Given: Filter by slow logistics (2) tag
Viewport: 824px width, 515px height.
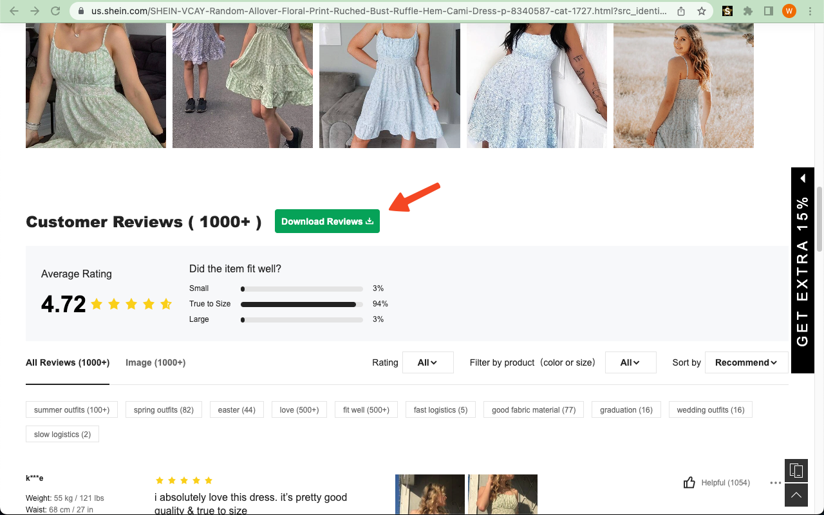Looking at the screenshot, I should [62, 434].
